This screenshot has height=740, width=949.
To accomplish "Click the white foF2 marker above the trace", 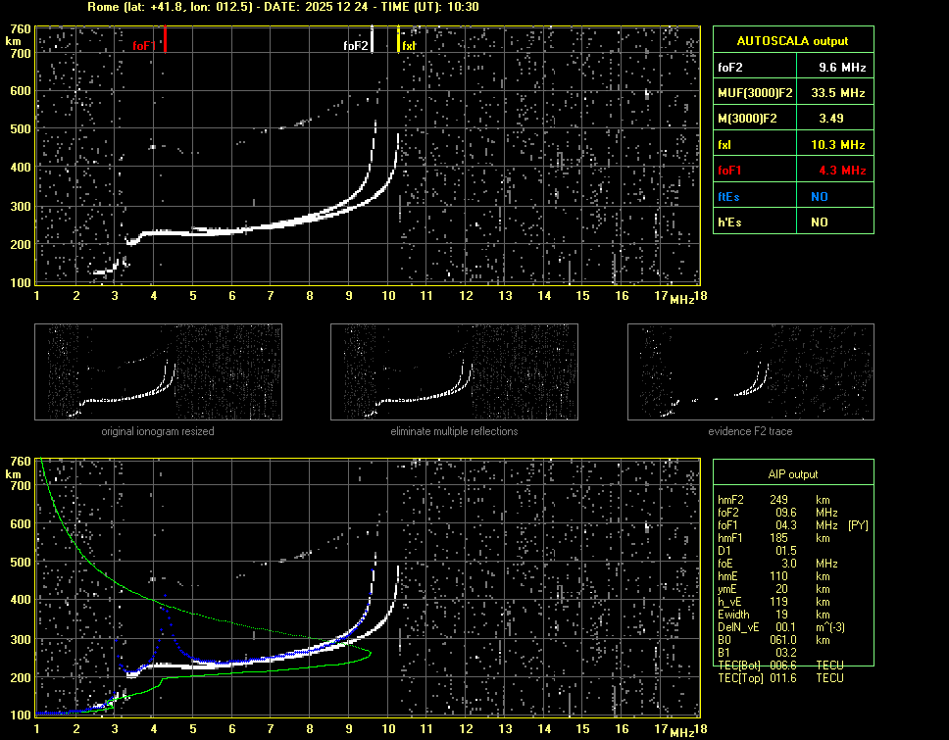I will tap(373, 40).
